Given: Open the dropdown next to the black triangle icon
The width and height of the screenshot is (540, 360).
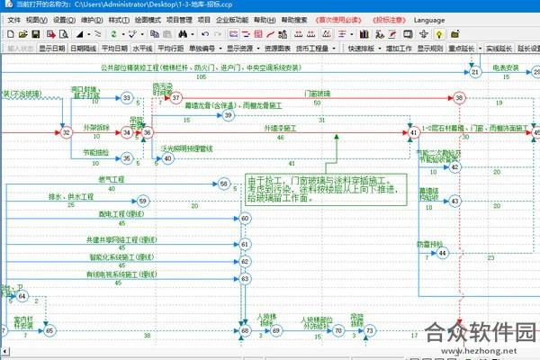Looking at the screenshot, I should pos(89,34).
